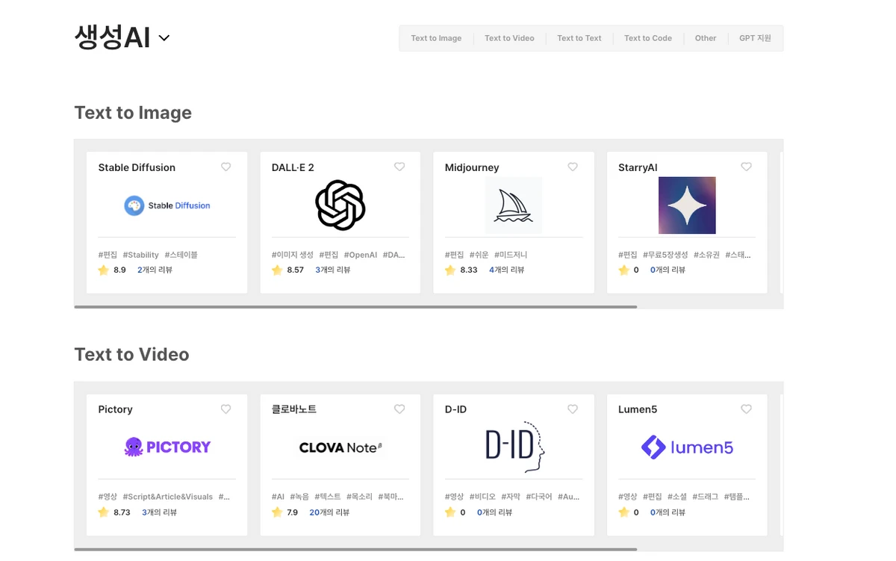Click the star rating icon for DALL·E 2

pyautogui.click(x=277, y=270)
